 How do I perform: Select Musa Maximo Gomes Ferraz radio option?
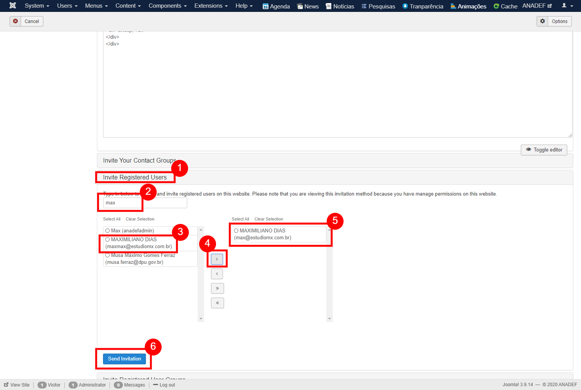108,255
